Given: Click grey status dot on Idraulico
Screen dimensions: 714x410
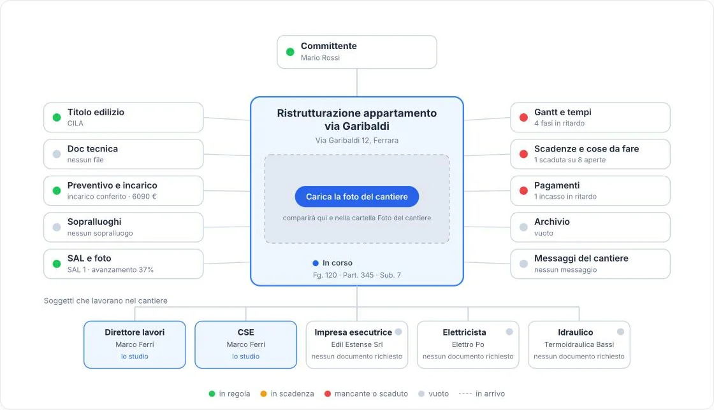Looking at the screenshot, I should pyautogui.click(x=621, y=332).
